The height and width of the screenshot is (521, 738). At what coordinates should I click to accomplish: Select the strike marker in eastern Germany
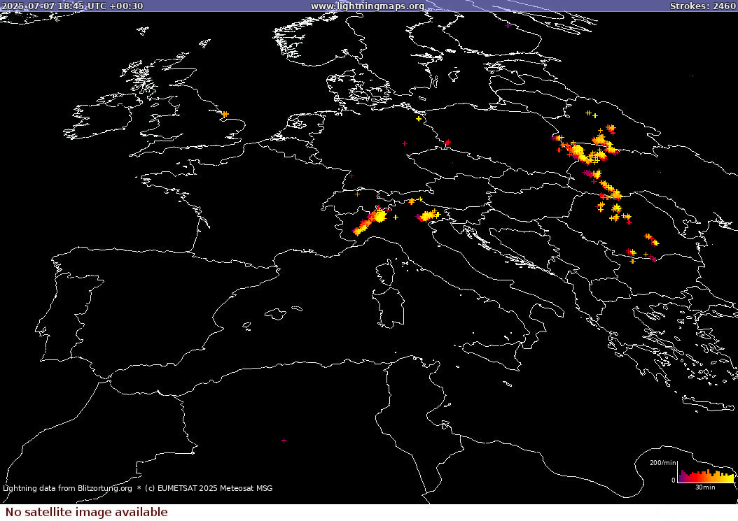tap(447, 143)
